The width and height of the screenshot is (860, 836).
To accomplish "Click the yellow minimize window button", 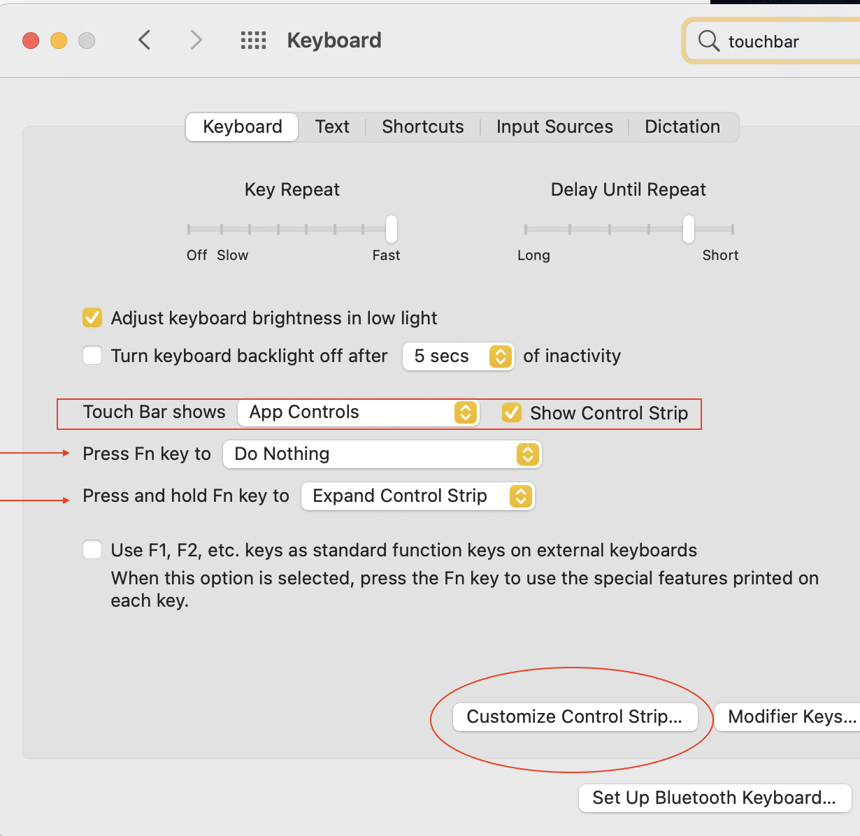I will [59, 41].
